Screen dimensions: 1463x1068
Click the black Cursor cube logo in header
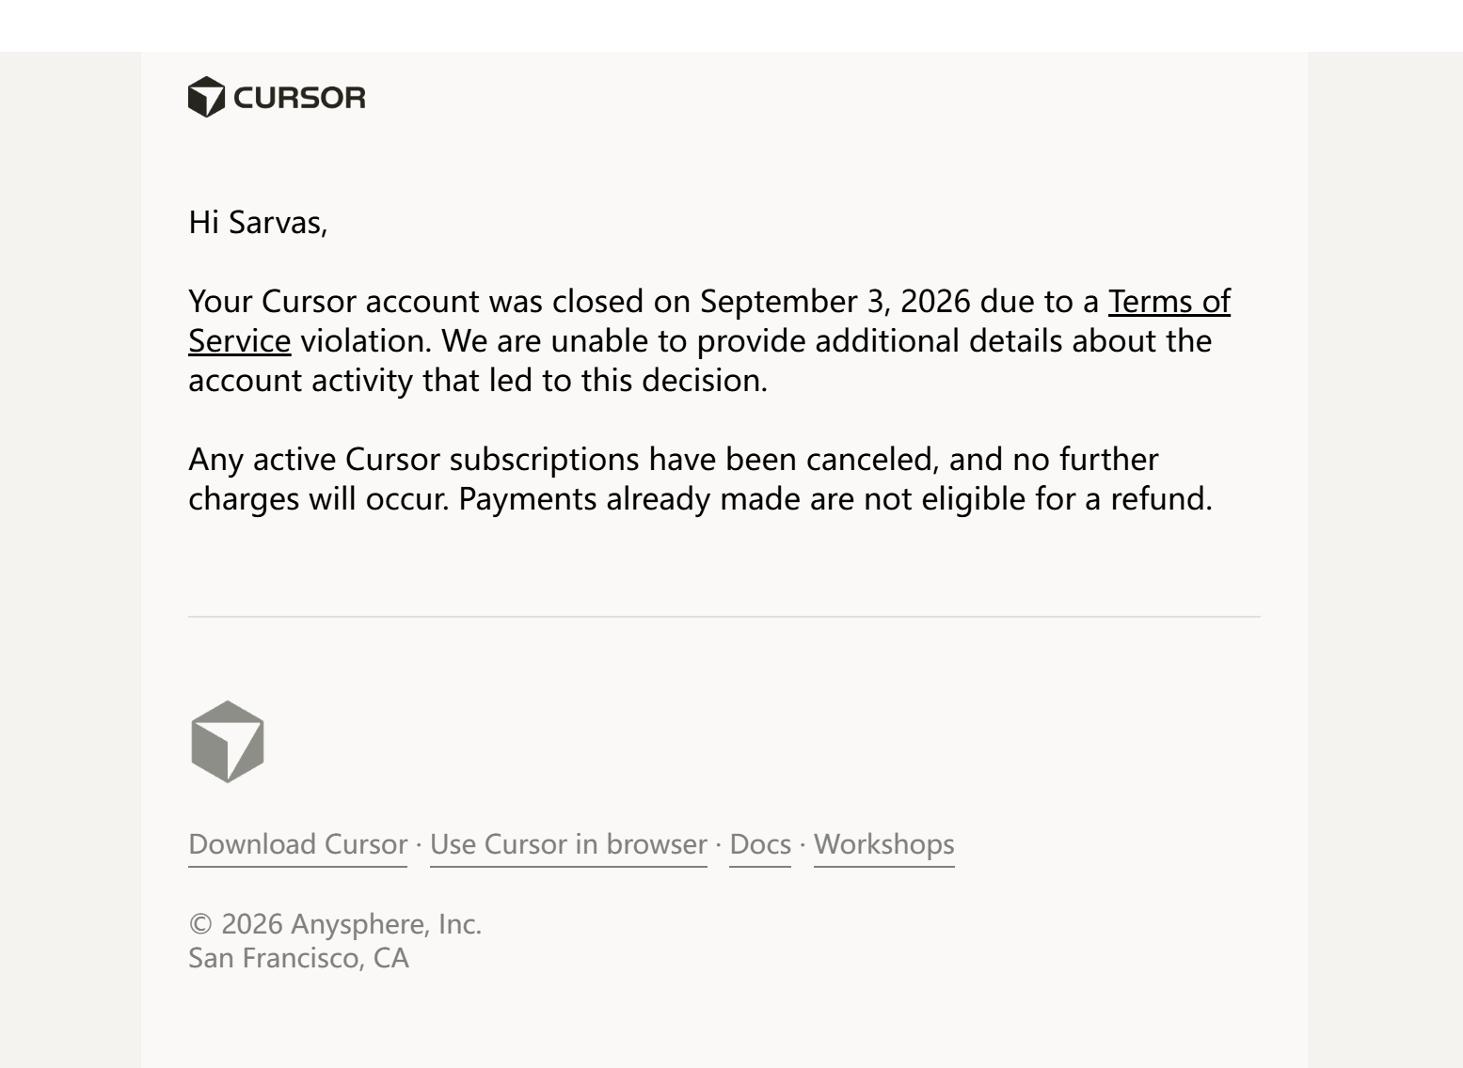pos(206,97)
